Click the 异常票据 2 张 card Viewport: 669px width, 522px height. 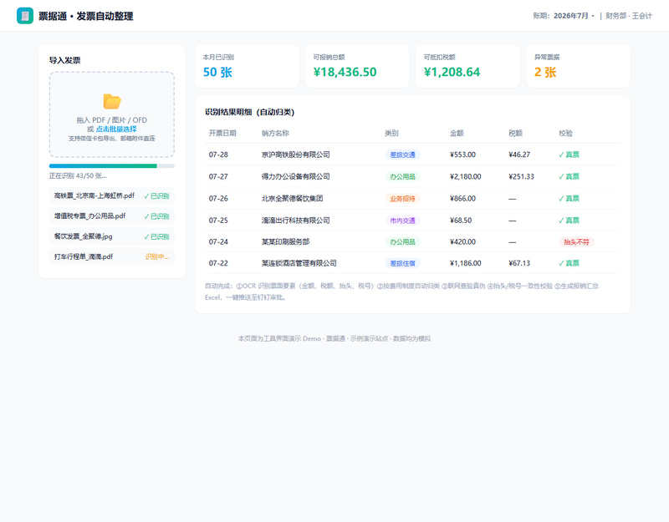[578, 66]
